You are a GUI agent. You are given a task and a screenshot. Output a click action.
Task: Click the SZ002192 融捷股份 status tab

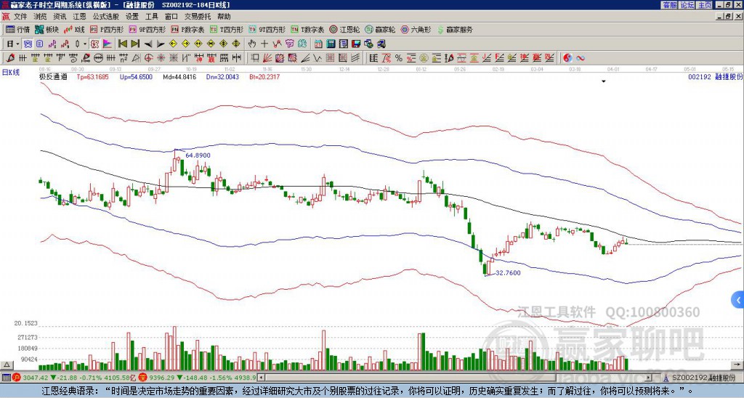tap(702, 378)
